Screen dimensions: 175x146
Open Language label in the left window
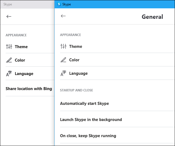pyautogui.click(x=24, y=74)
